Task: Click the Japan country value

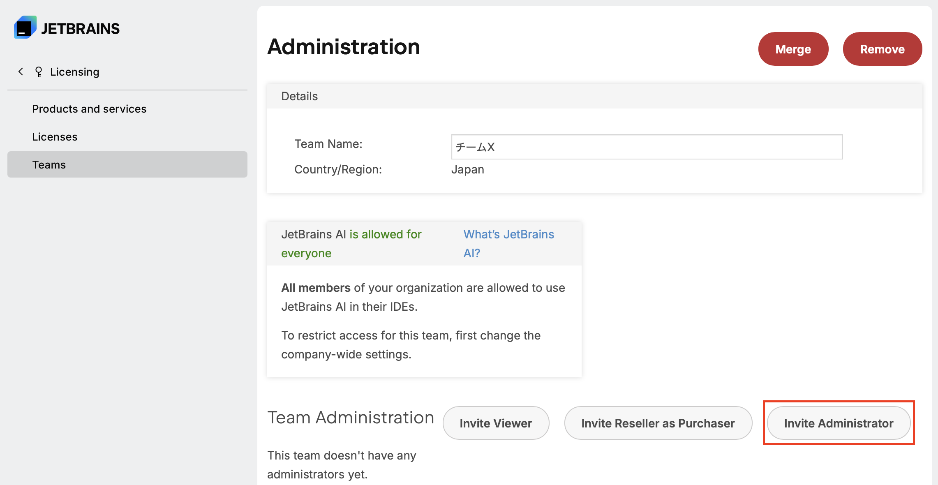Action: point(468,169)
